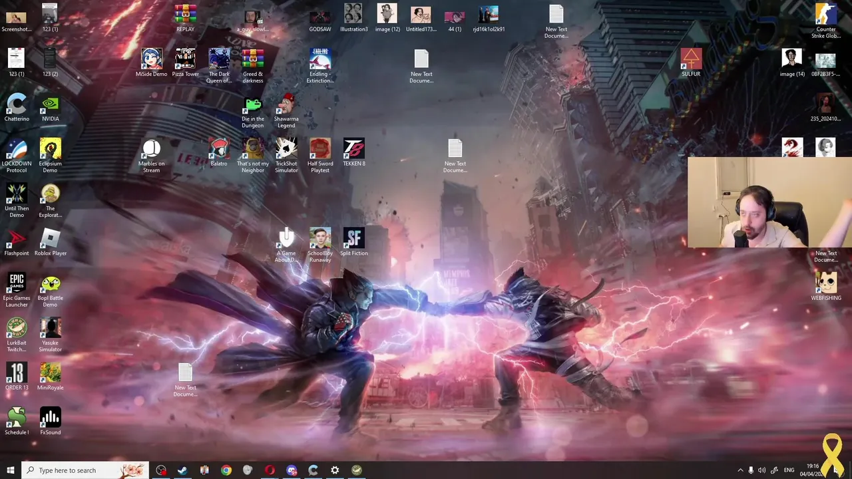Open Opera browser from the taskbar

click(x=270, y=470)
